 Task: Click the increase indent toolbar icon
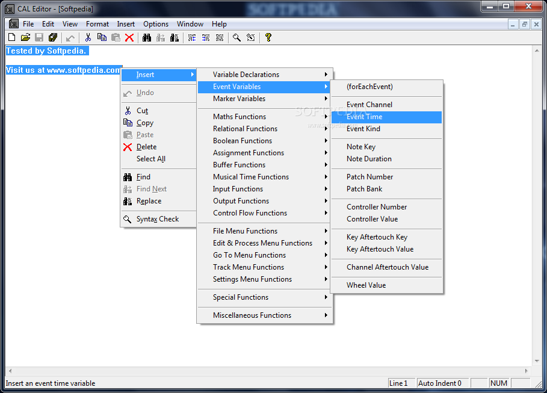click(x=206, y=37)
